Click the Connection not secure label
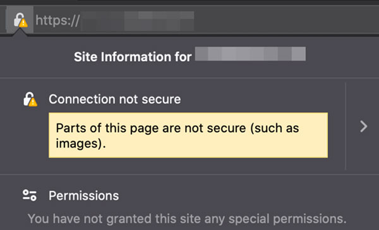The width and height of the screenshot is (379, 230). 114,99
